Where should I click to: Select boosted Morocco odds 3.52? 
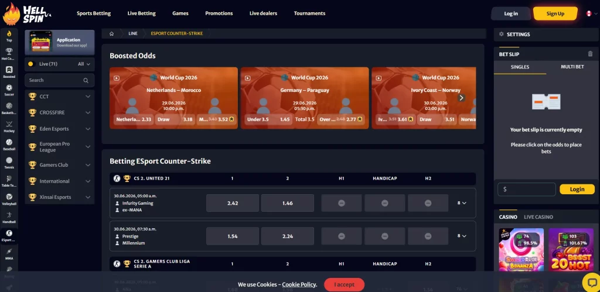click(216, 119)
